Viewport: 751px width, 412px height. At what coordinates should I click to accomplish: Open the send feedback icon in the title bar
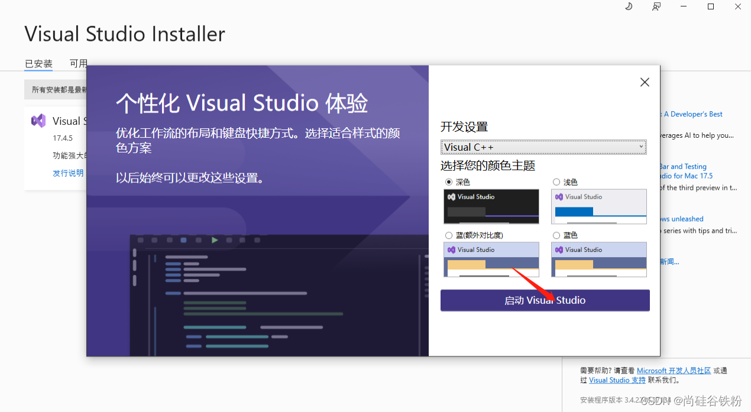click(656, 7)
